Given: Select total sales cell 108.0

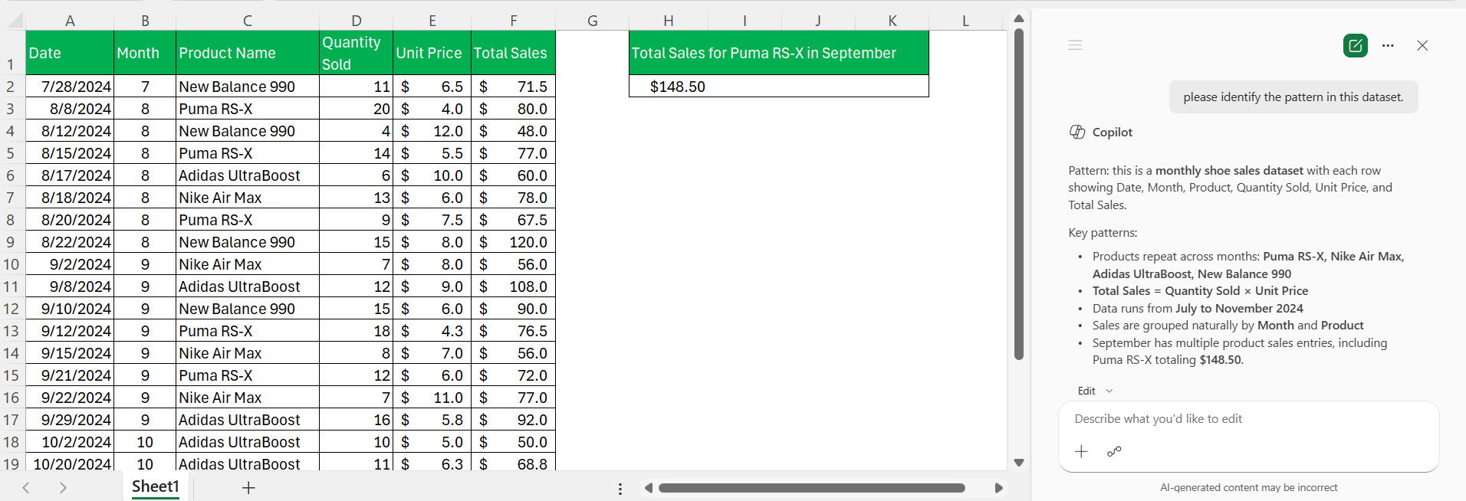Looking at the screenshot, I should click(x=513, y=287).
